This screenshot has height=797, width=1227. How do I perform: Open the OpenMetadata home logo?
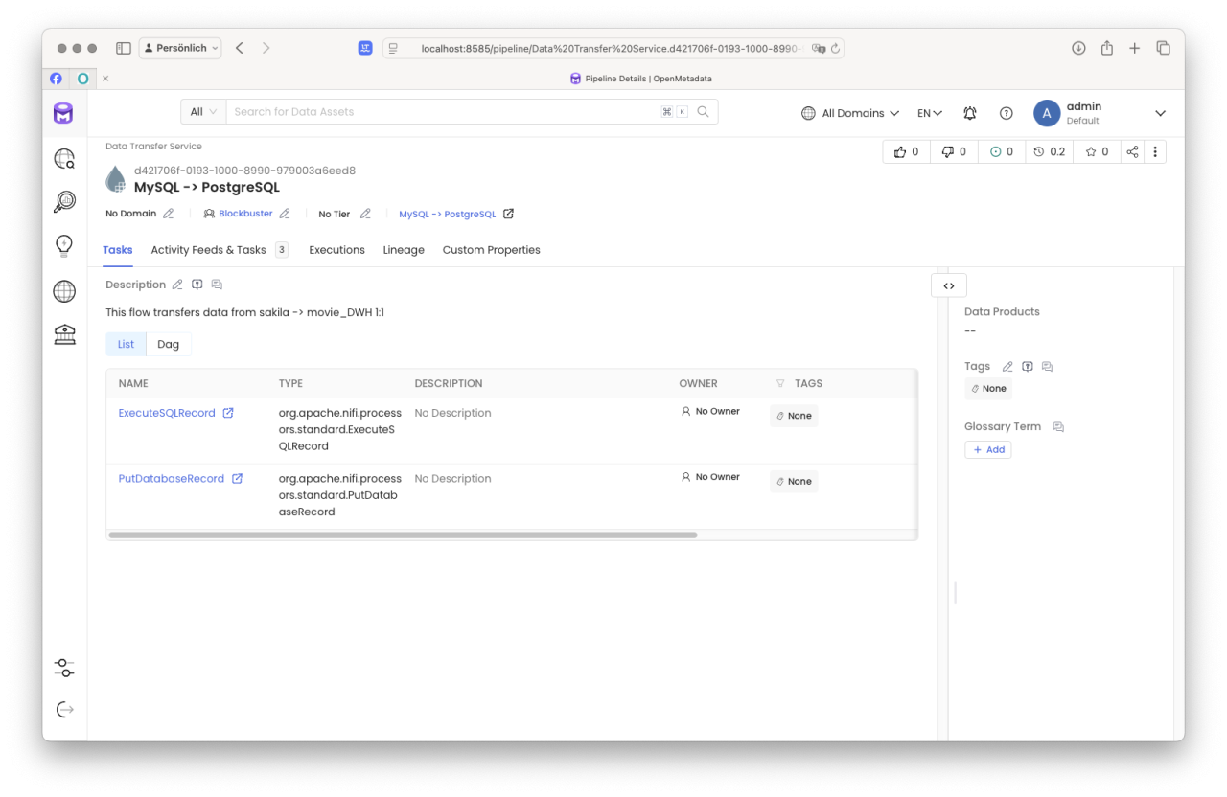pyautogui.click(x=63, y=113)
